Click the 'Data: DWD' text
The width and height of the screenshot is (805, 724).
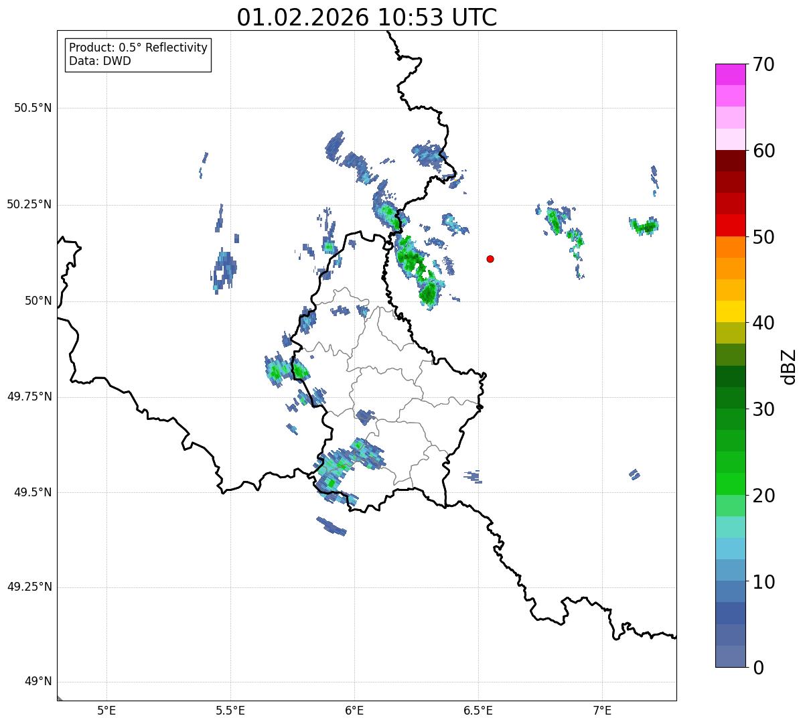tap(100, 61)
